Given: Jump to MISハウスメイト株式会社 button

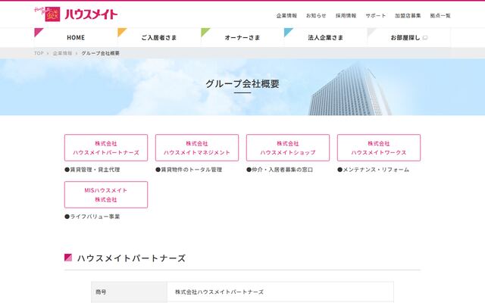Looking at the screenshot, I should [106, 195].
